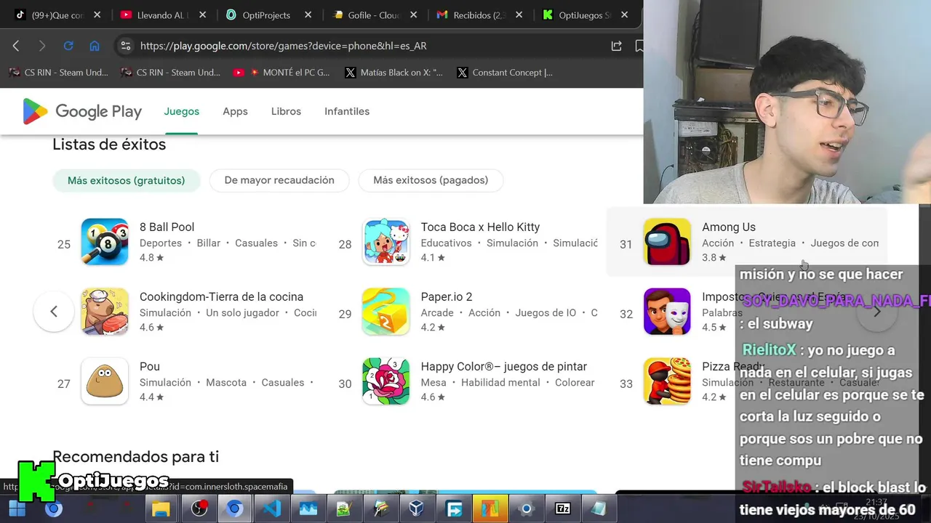This screenshot has height=523, width=931.
Task: Open the active Chromium browser in the taskbar
Action: (234, 509)
